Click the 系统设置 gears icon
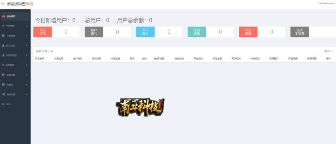The height and width of the screenshot is (144, 336). (4, 94)
